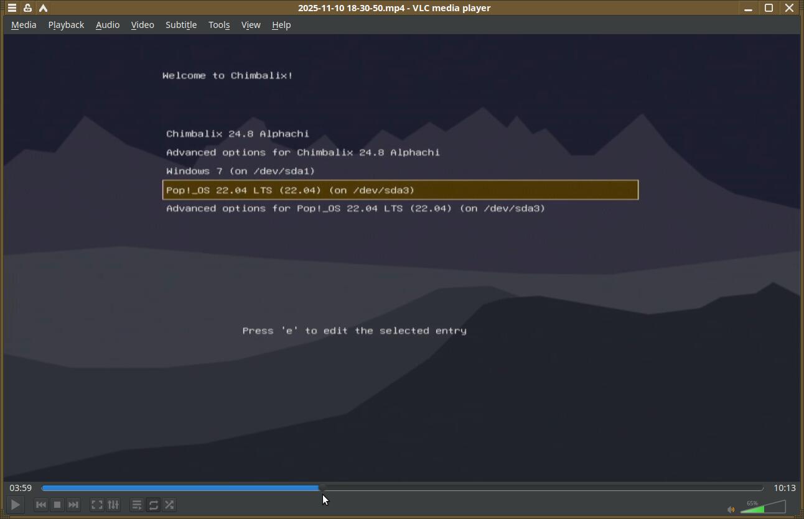Click the "Chimbalix 24.8 Alphachi" boot entry

(x=238, y=134)
